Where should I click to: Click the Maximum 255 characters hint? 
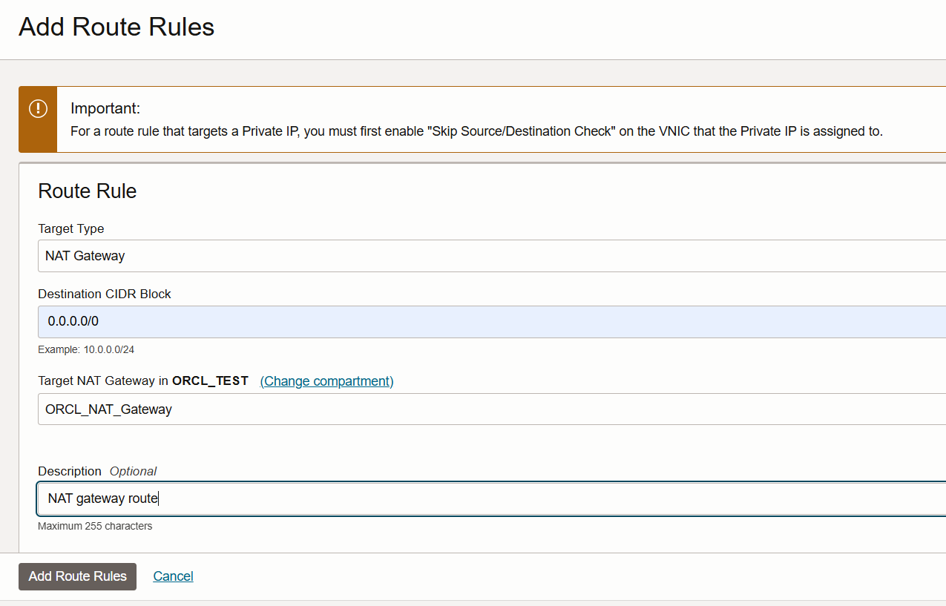click(95, 526)
